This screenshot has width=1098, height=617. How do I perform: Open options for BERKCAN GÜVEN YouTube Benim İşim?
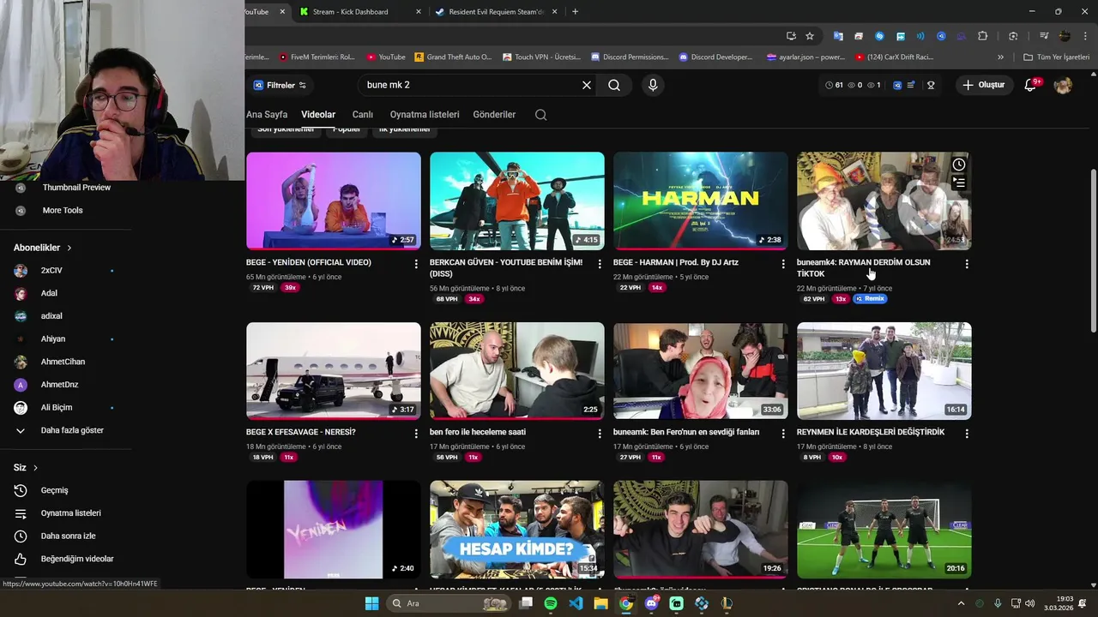pyautogui.click(x=600, y=264)
